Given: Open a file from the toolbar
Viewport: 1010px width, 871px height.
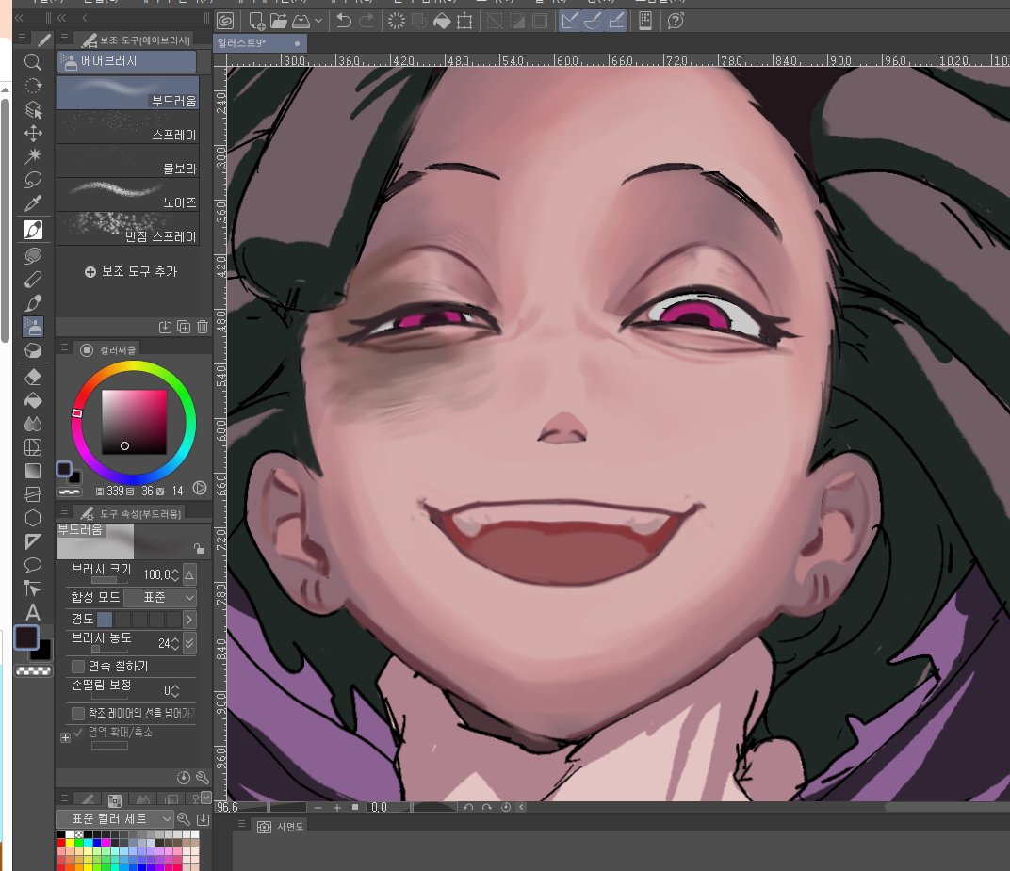Looking at the screenshot, I should (278, 22).
